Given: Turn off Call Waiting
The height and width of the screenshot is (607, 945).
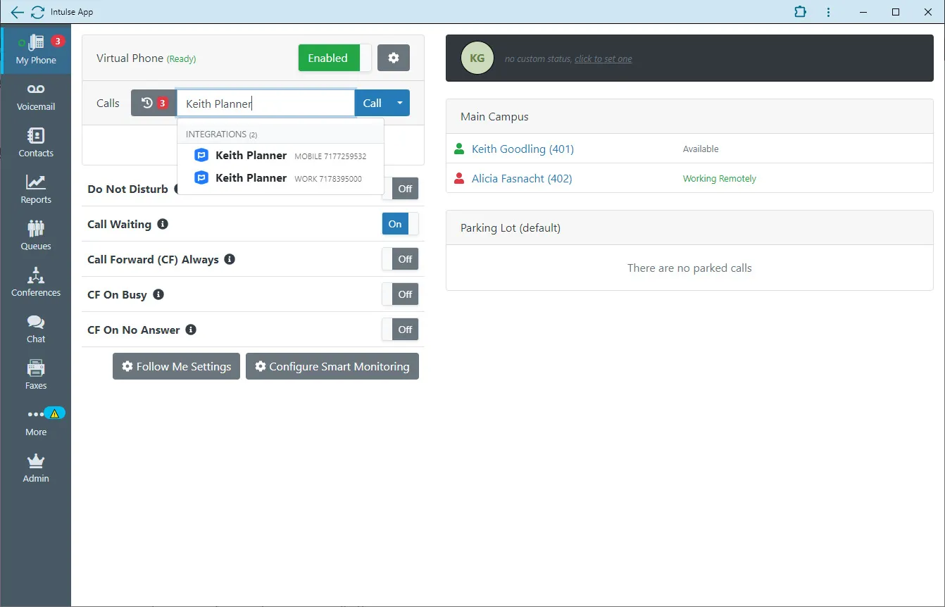Looking at the screenshot, I should (399, 223).
